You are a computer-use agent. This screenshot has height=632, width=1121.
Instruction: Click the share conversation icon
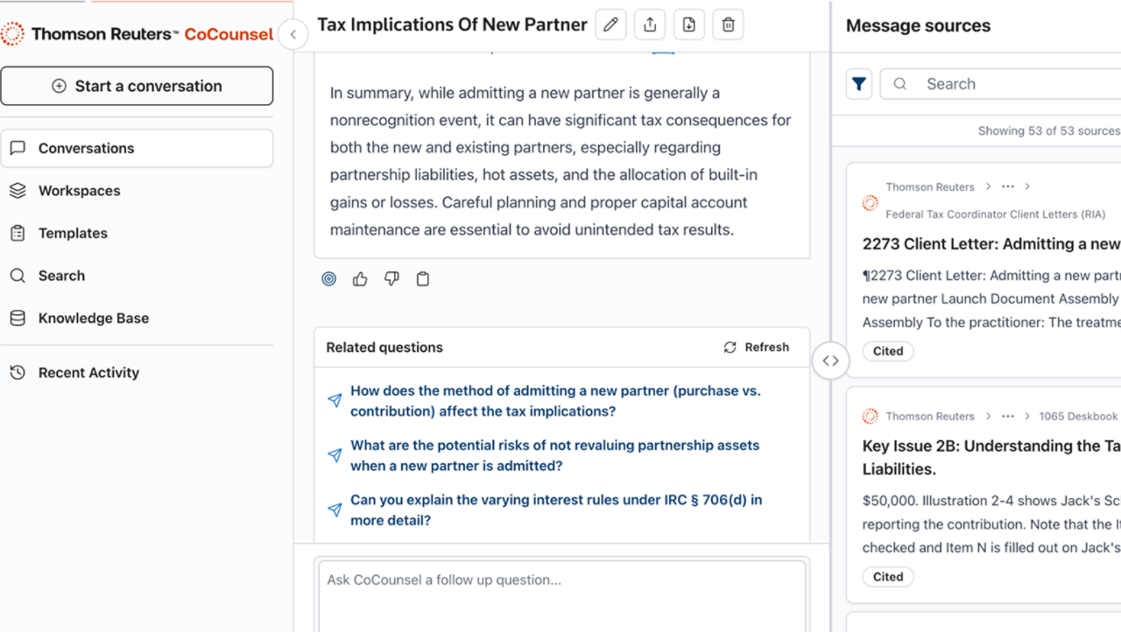[650, 25]
